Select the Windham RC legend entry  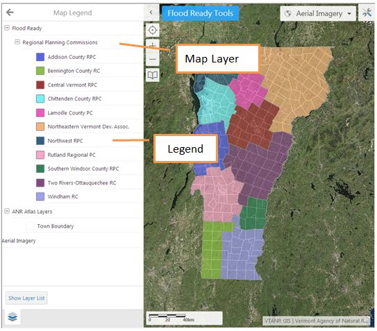pyautogui.click(x=62, y=196)
